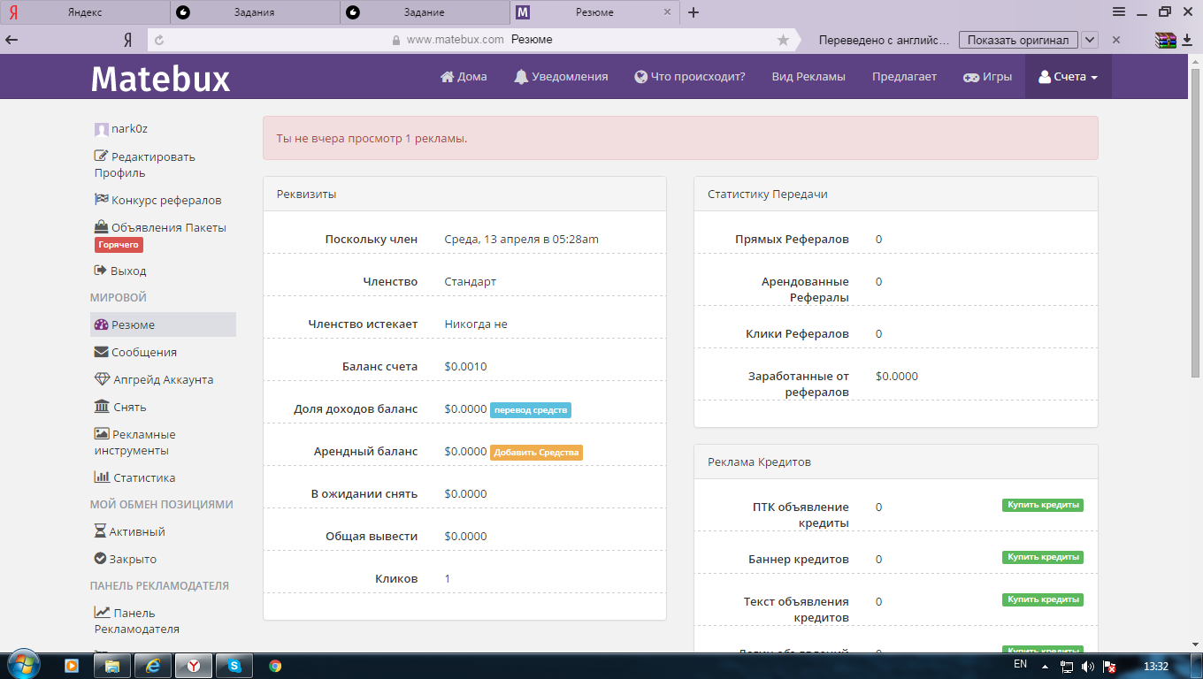Open Сообщения in the sidebar
1203x679 pixels.
[x=135, y=352]
